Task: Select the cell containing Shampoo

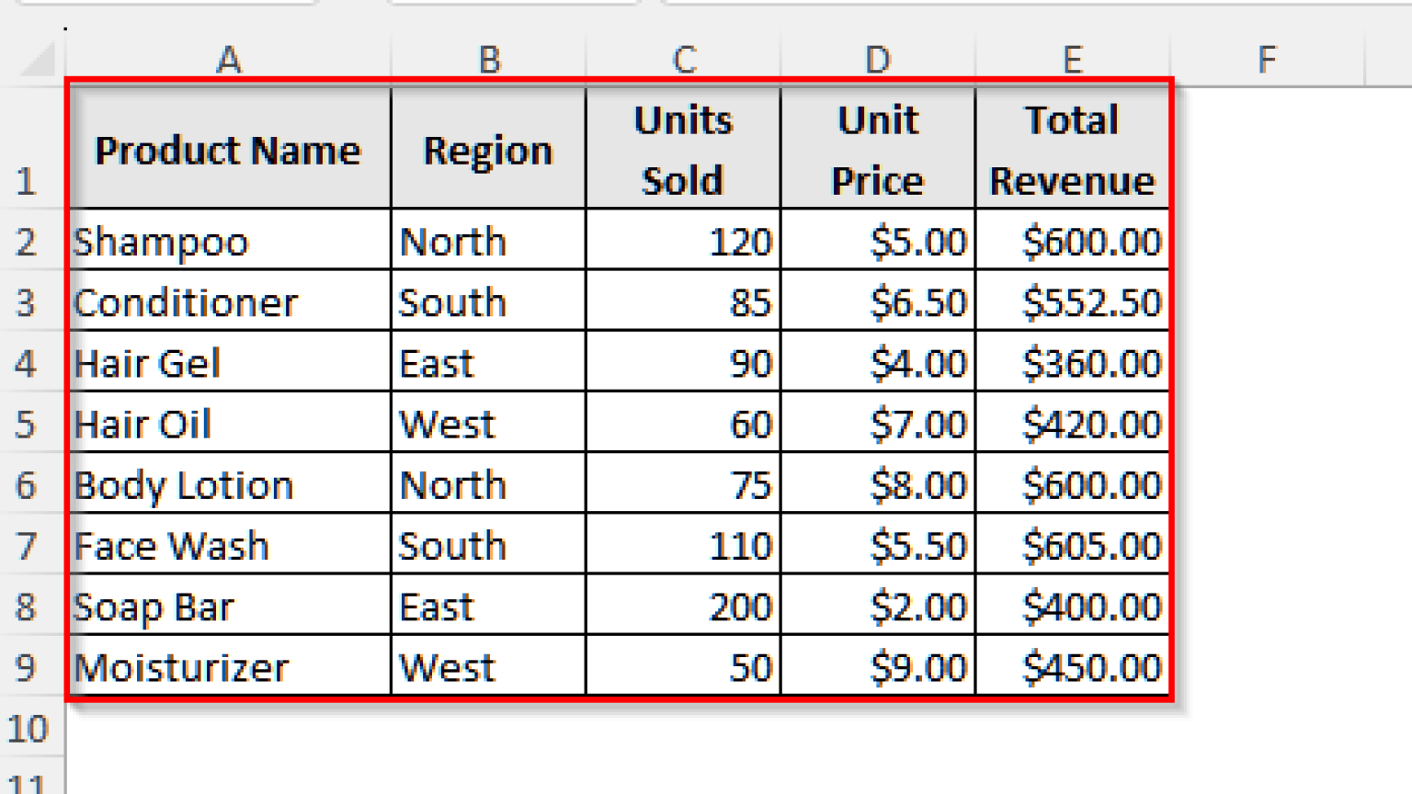Action: click(x=228, y=242)
